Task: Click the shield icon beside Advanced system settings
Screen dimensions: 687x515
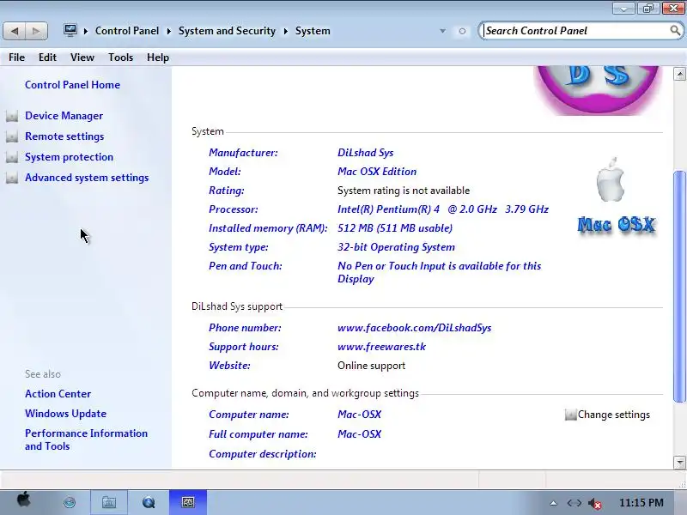Action: (12, 178)
